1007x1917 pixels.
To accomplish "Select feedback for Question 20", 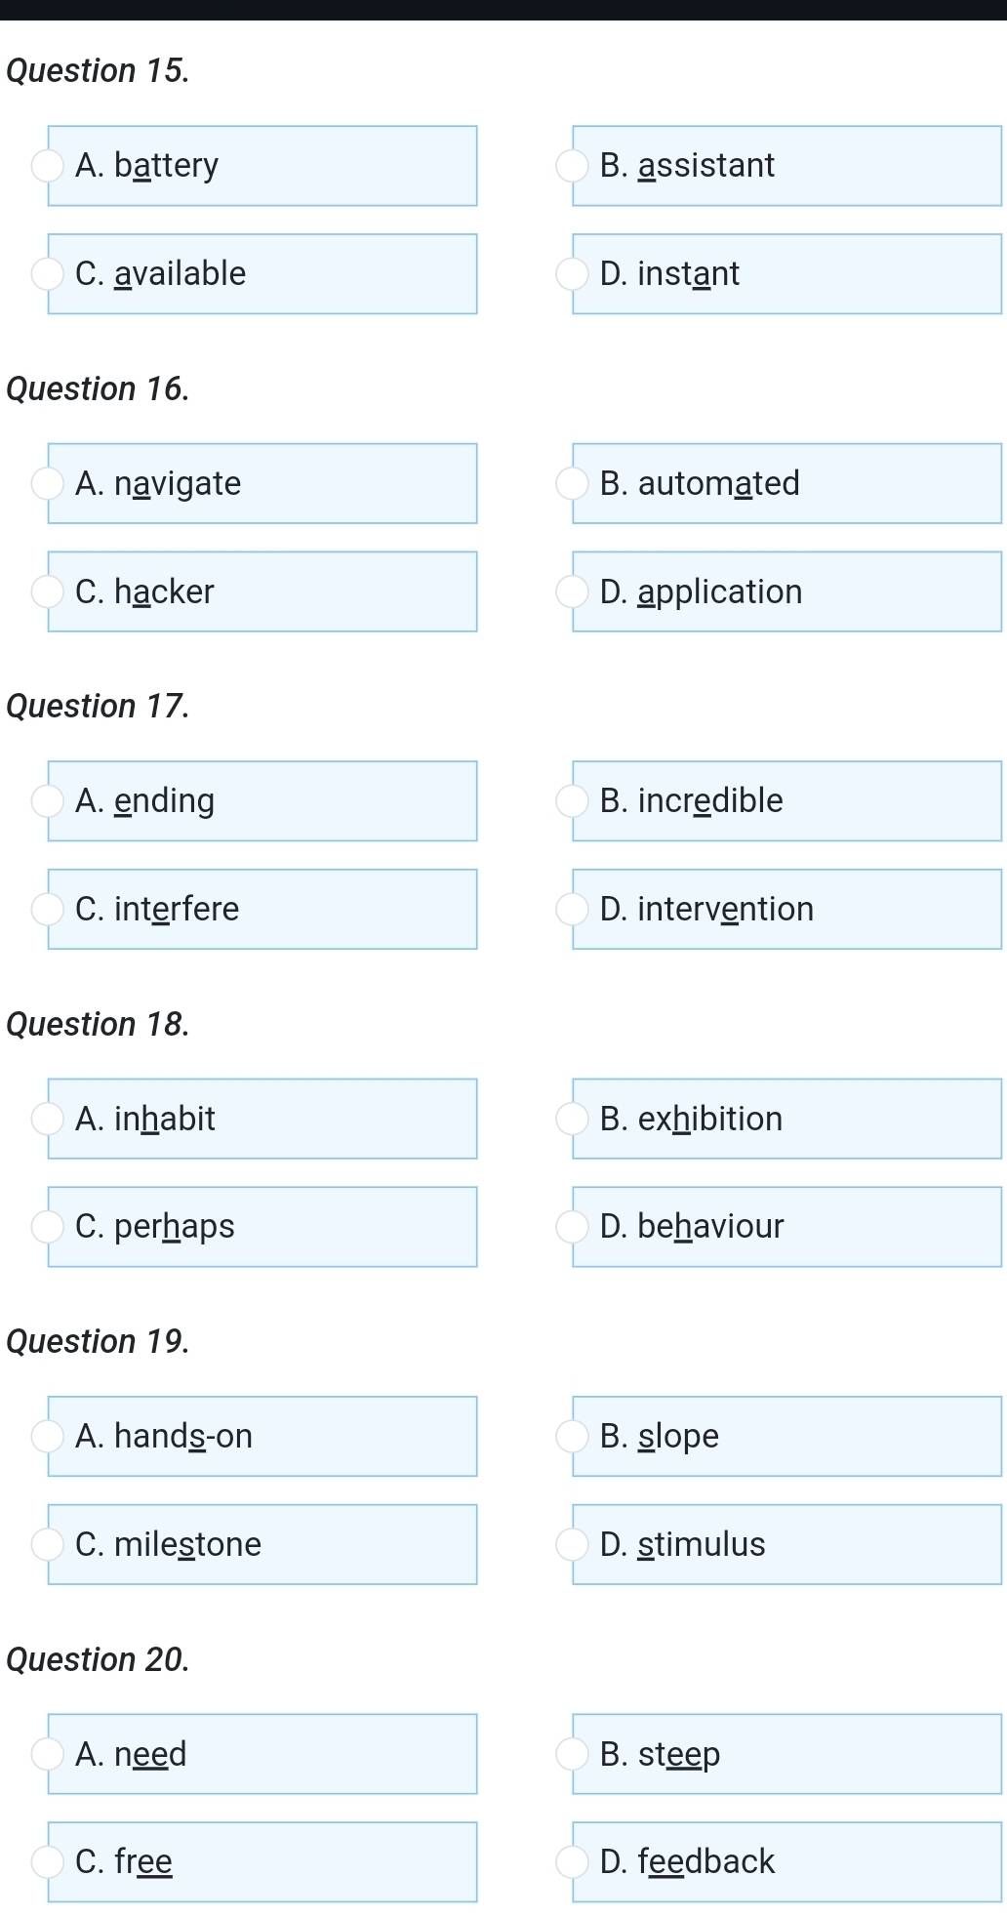I will click(x=571, y=1861).
